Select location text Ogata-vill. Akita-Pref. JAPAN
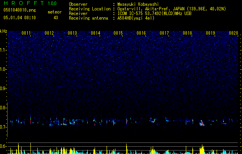The width and height of the screenshot is (242, 154). coord(151,9)
